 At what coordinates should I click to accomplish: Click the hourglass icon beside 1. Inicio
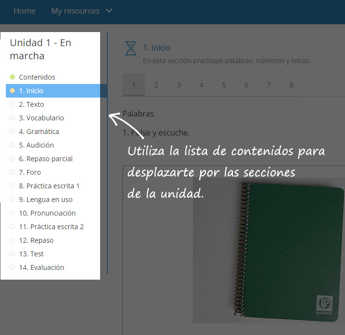pyautogui.click(x=131, y=48)
